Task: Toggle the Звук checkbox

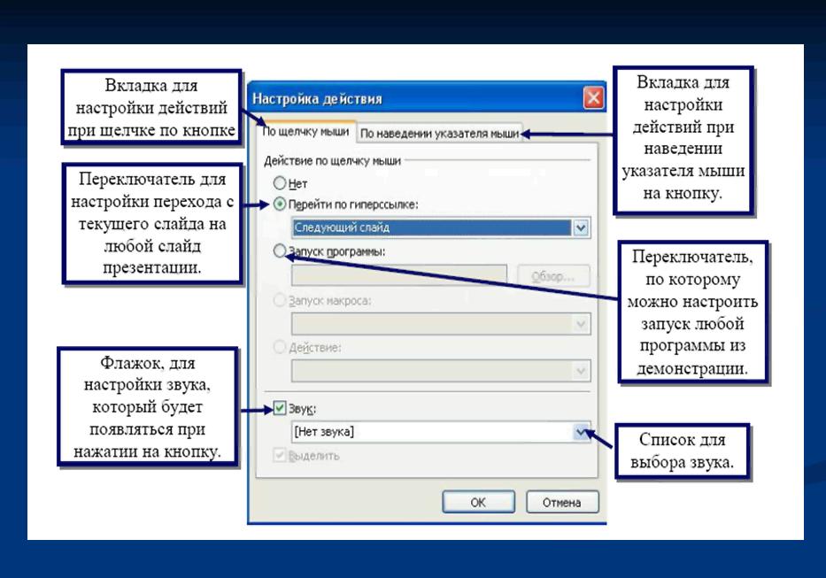Action: pos(282,410)
